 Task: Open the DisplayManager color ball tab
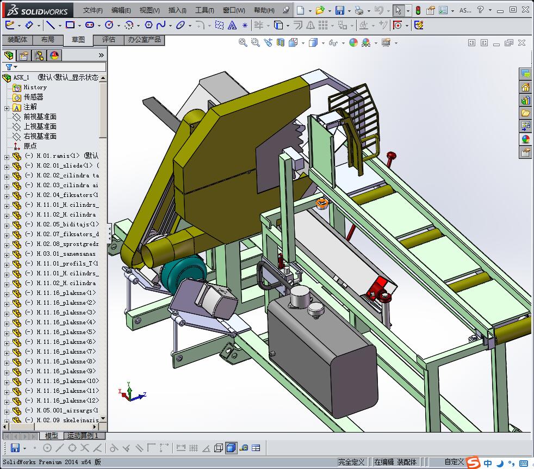tap(54, 55)
